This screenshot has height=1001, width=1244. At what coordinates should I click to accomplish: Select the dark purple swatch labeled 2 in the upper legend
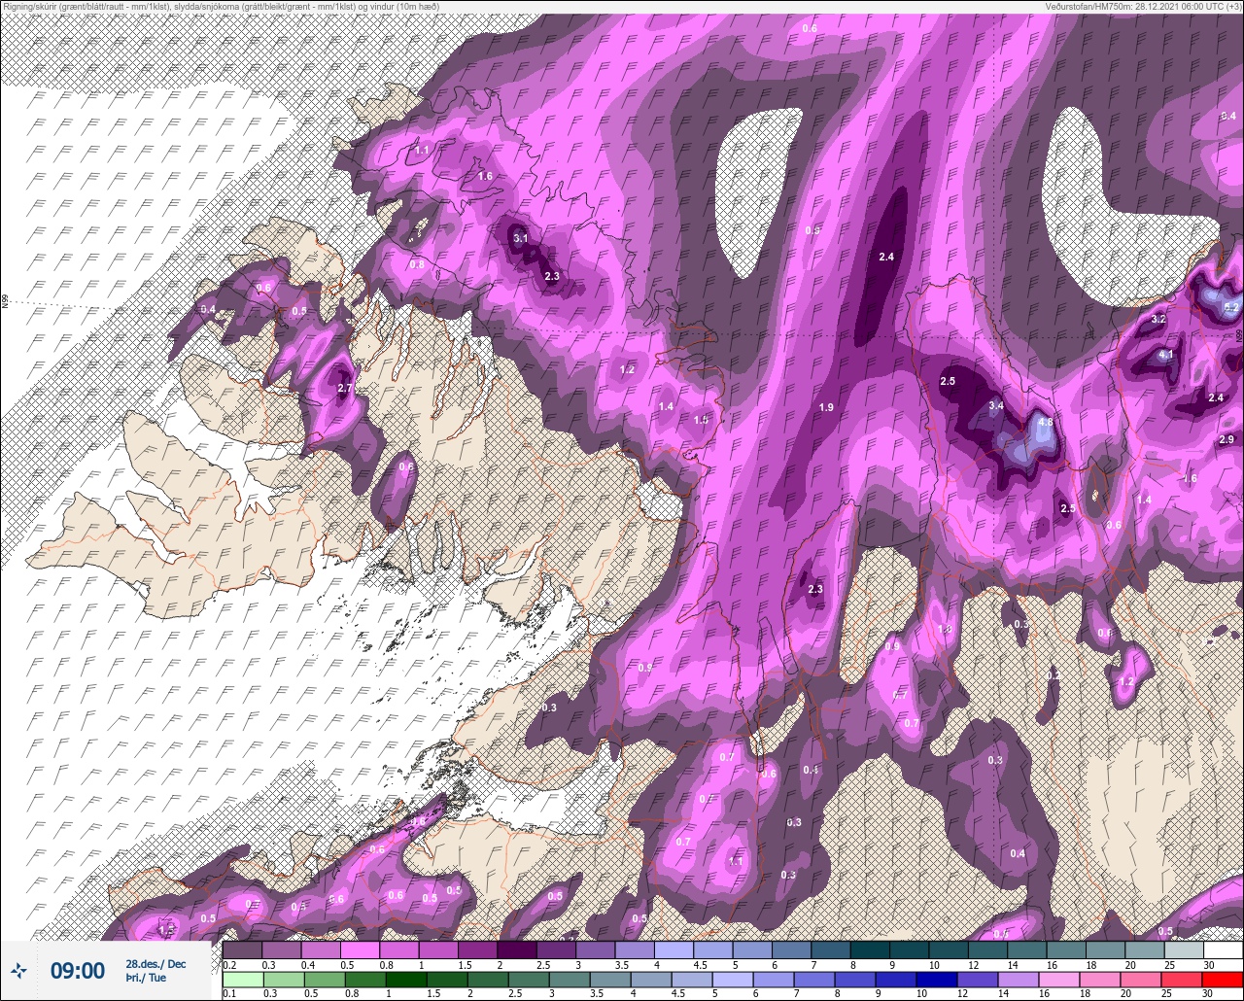click(517, 949)
